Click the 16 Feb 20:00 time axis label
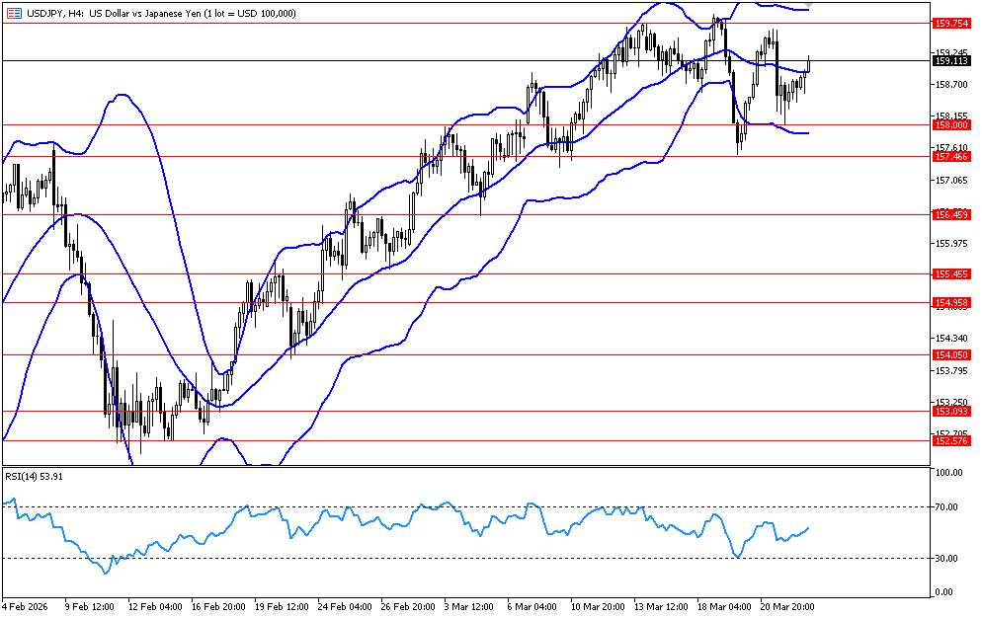This screenshot has width=982, height=618. [217, 605]
